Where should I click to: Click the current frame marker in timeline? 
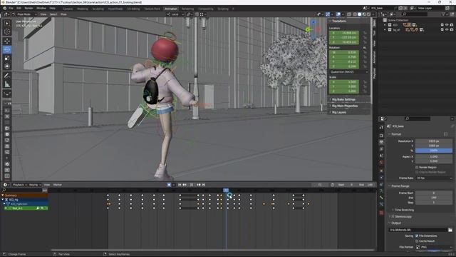pos(226,191)
